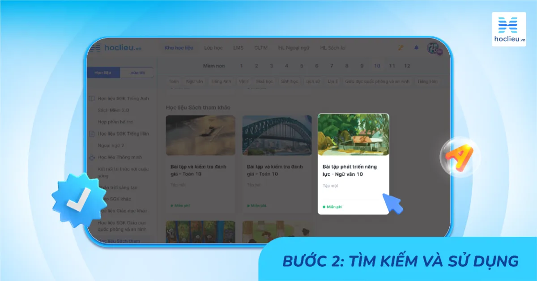The image size is (537, 281).
Task: Open Bài tập phát triển năng lực - Ngữ văn 10
Action: (349, 170)
